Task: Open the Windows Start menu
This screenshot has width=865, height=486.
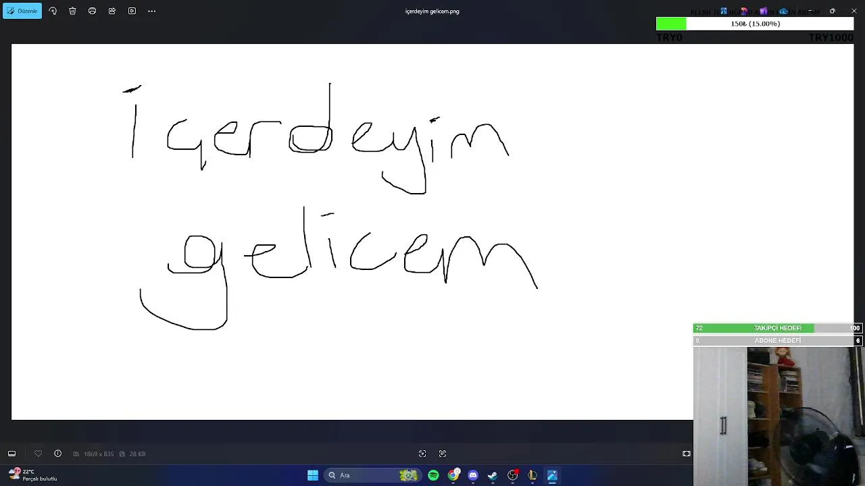Action: click(x=313, y=475)
